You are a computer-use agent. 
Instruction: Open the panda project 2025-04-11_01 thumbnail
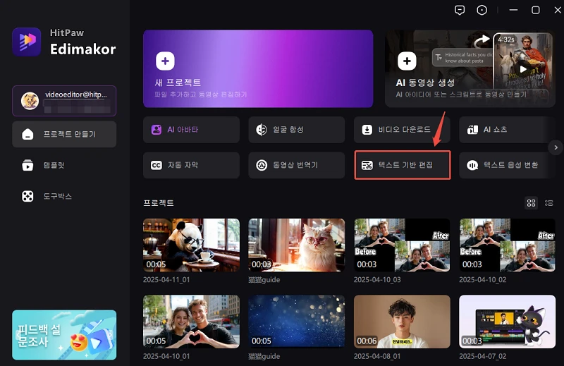[x=191, y=245]
